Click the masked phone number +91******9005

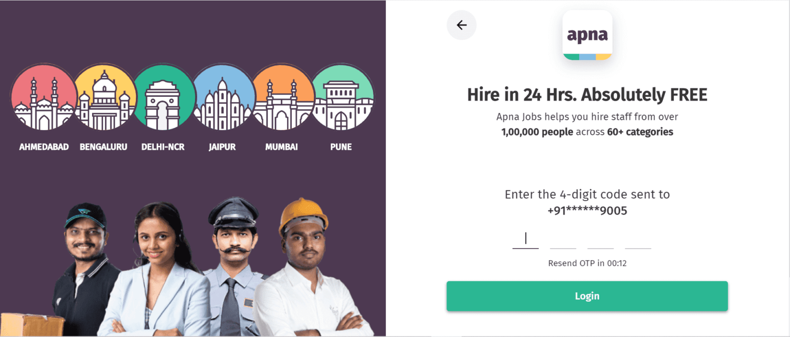587,210
